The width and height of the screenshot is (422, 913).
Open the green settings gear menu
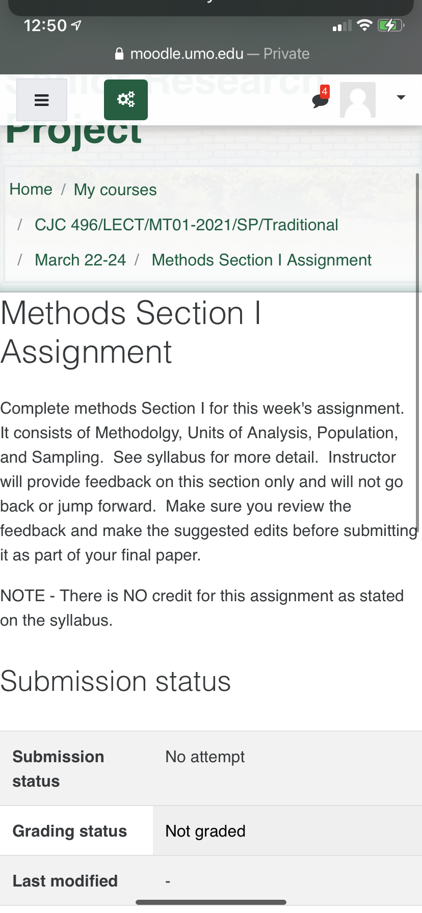(x=126, y=100)
